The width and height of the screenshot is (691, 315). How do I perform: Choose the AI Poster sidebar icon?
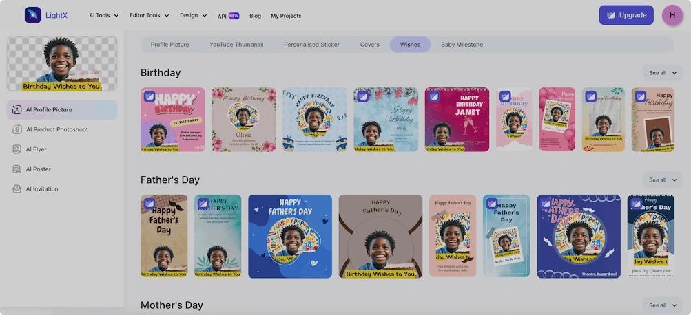click(x=17, y=169)
